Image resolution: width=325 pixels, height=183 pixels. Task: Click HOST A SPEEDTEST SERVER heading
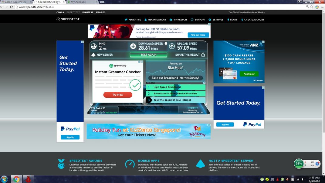pyautogui.click(x=231, y=161)
